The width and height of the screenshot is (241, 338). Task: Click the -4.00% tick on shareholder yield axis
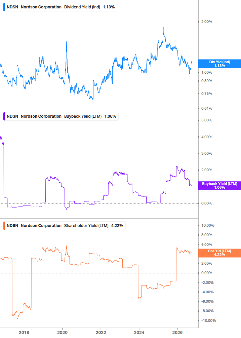pyautogui.click(x=207, y=292)
